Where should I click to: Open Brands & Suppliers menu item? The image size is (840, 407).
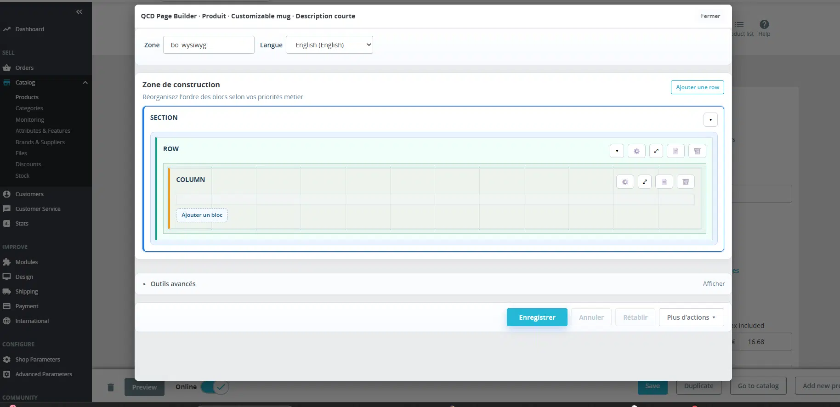[x=40, y=142]
